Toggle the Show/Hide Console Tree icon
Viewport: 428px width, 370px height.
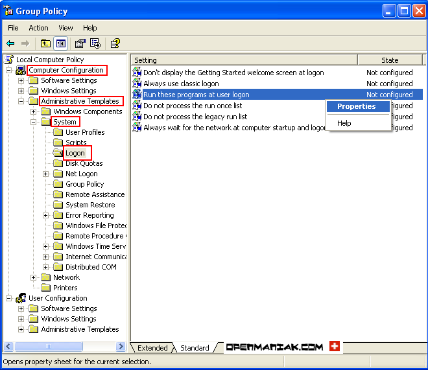[60, 43]
